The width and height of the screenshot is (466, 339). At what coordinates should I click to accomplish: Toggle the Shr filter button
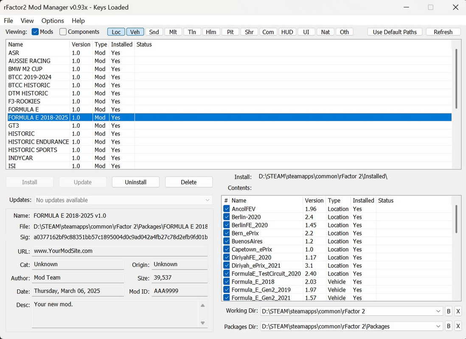point(249,32)
